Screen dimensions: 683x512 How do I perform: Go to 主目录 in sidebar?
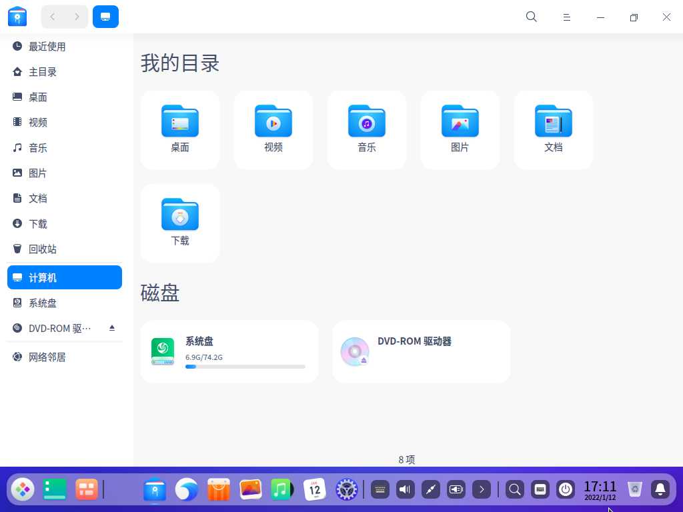[x=65, y=72]
